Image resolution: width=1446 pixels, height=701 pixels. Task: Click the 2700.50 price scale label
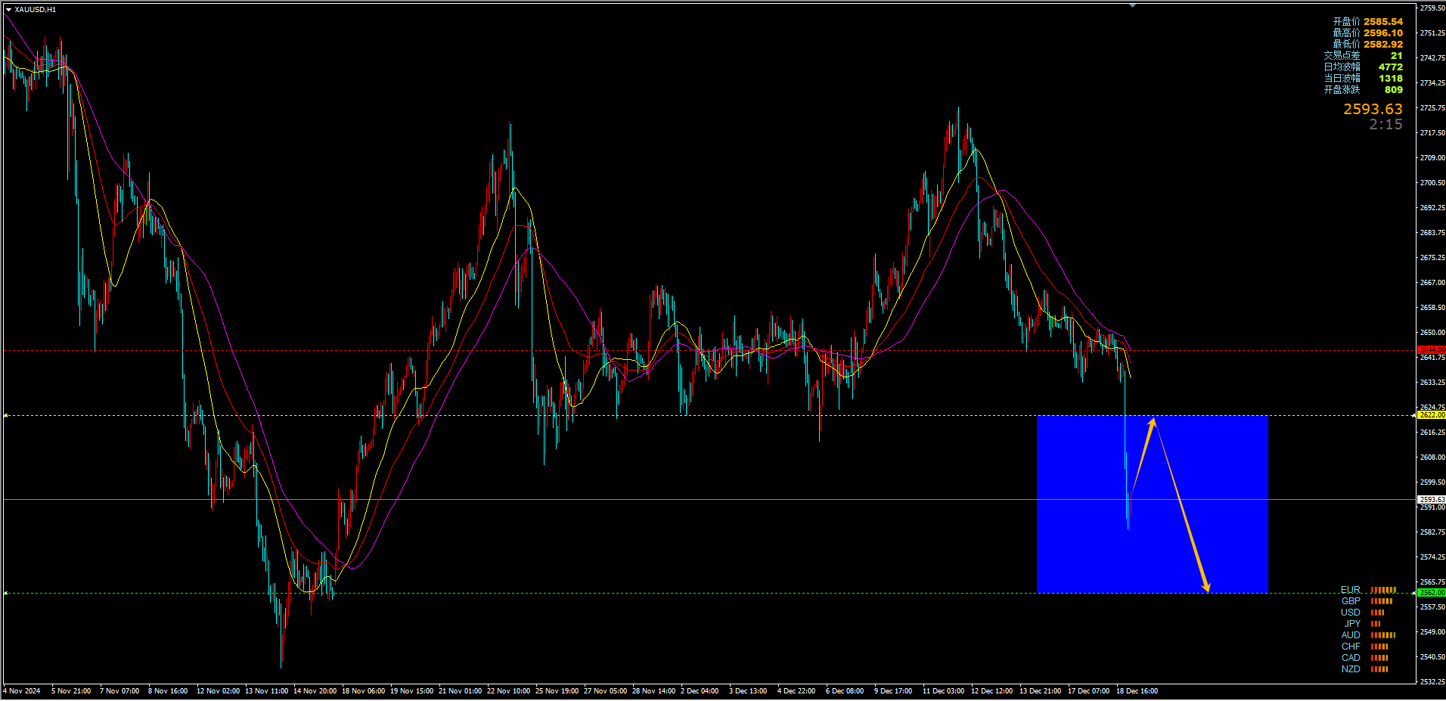pyautogui.click(x=1432, y=183)
